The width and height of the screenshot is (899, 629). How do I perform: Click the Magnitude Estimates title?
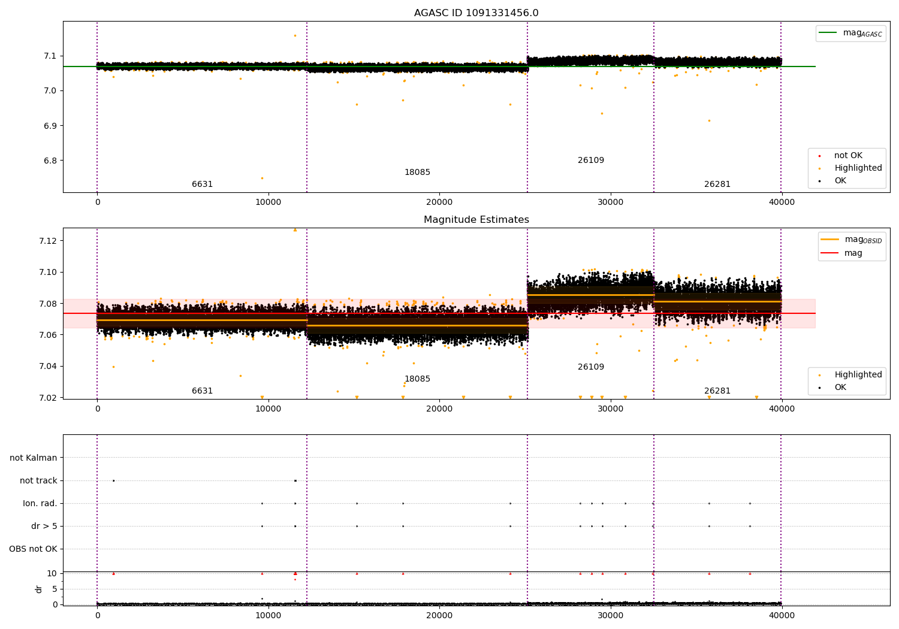(x=476, y=220)
